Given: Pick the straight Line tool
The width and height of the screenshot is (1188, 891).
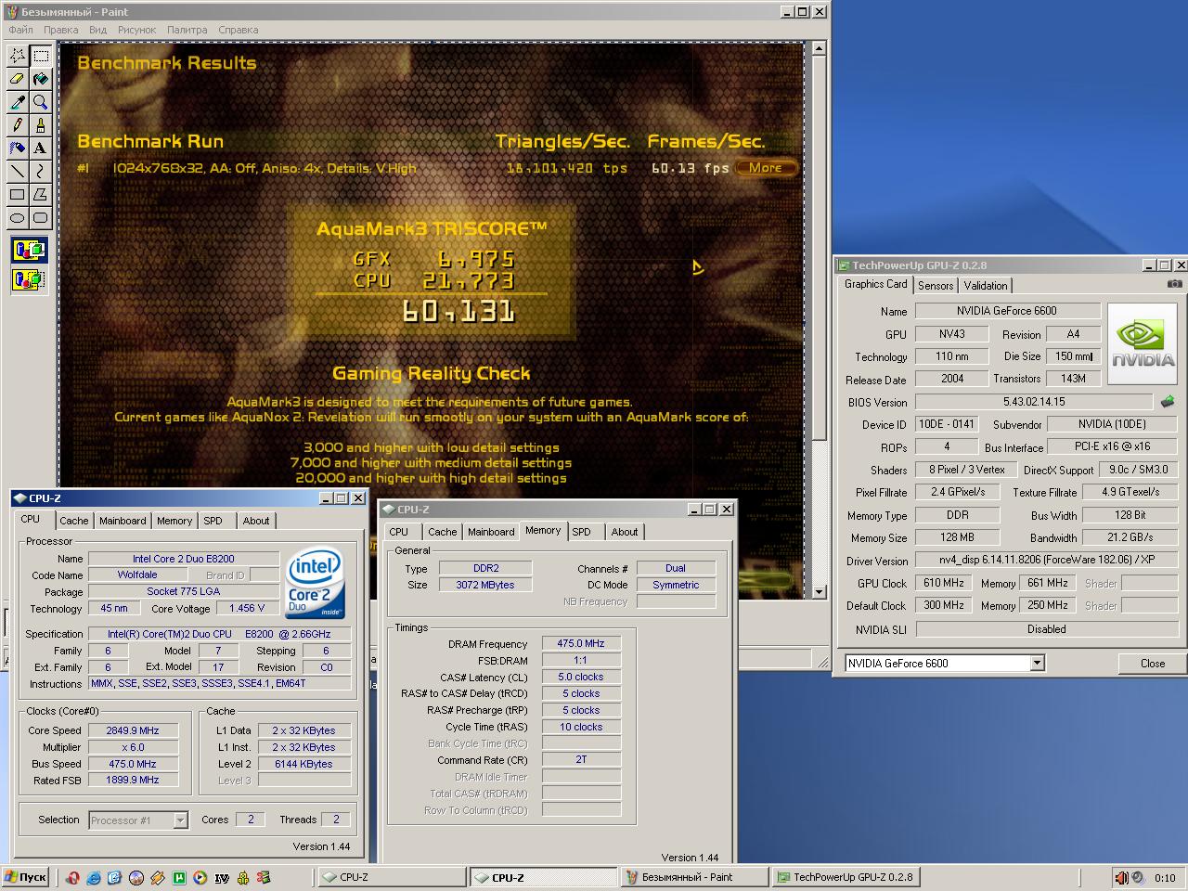Looking at the screenshot, I should tap(18, 172).
